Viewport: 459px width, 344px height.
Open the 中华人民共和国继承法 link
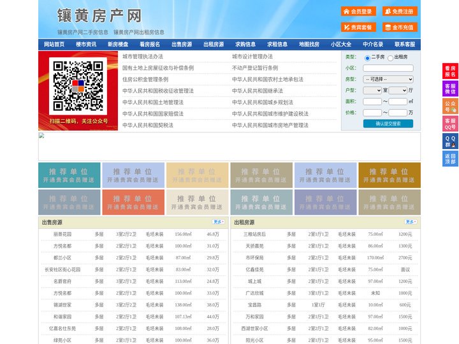coord(258,90)
